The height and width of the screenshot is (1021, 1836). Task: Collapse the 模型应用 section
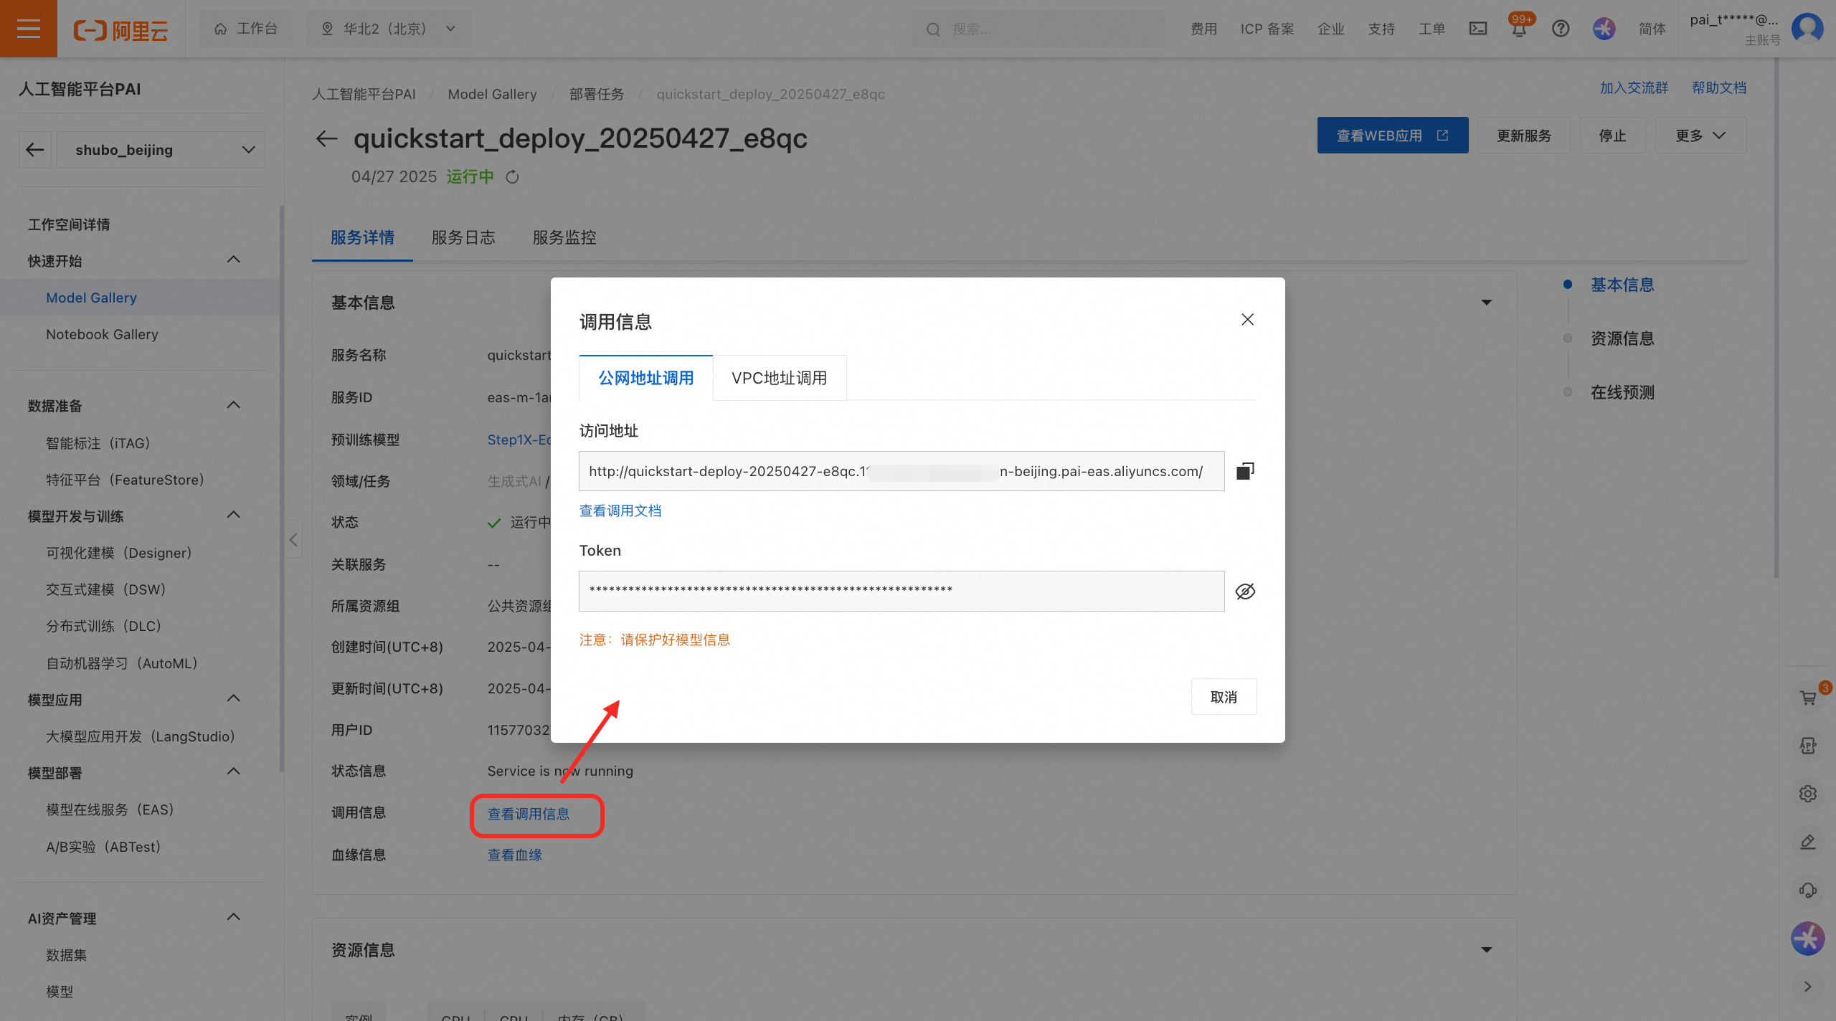pyautogui.click(x=234, y=698)
